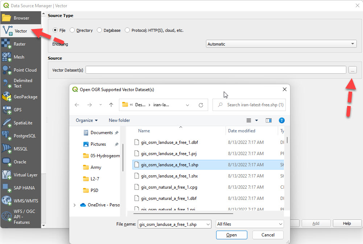
Task: Click the Cancel button
Action: click(268, 235)
